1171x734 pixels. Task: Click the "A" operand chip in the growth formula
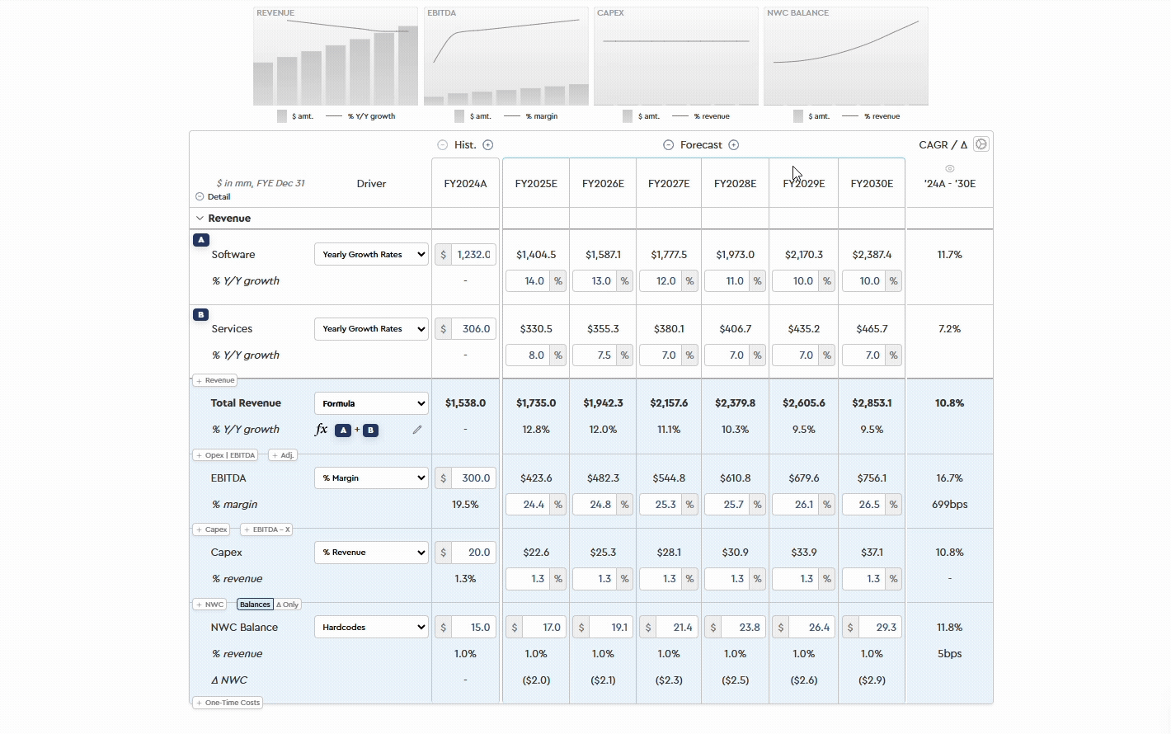[344, 430]
